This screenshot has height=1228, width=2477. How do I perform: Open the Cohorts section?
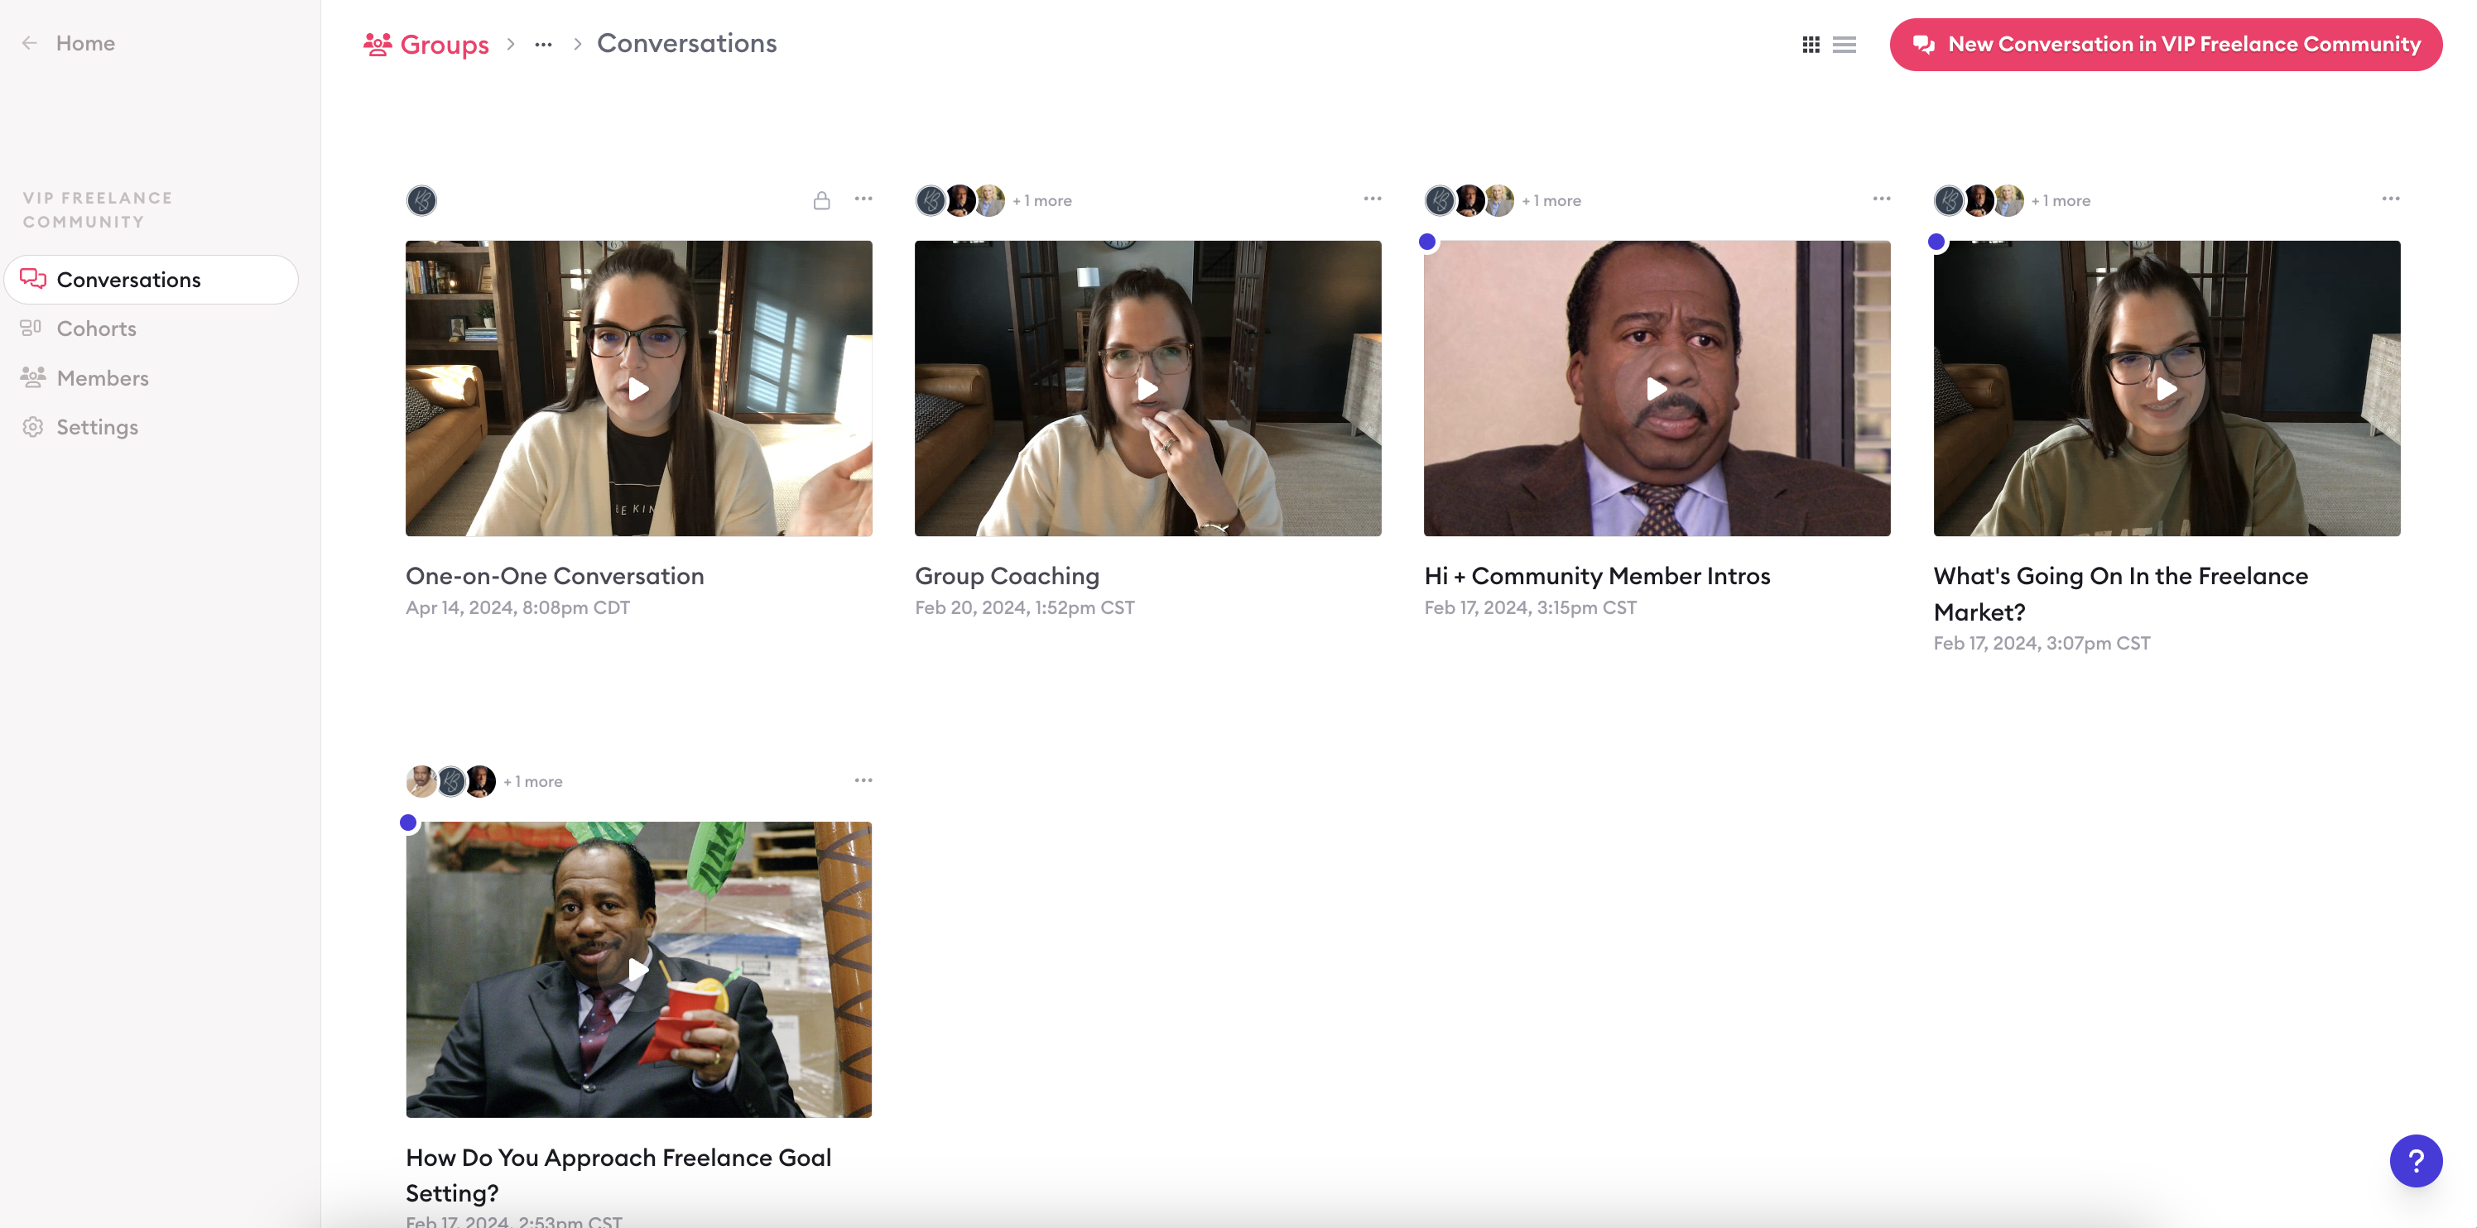[x=96, y=329]
